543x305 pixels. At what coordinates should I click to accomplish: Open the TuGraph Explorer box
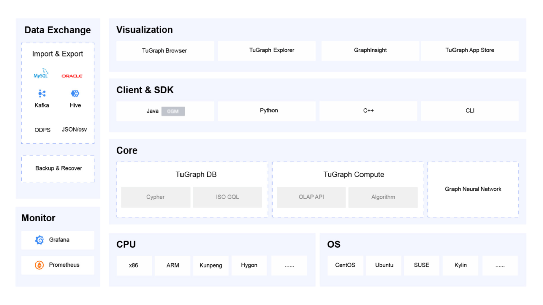pyautogui.click(x=266, y=51)
